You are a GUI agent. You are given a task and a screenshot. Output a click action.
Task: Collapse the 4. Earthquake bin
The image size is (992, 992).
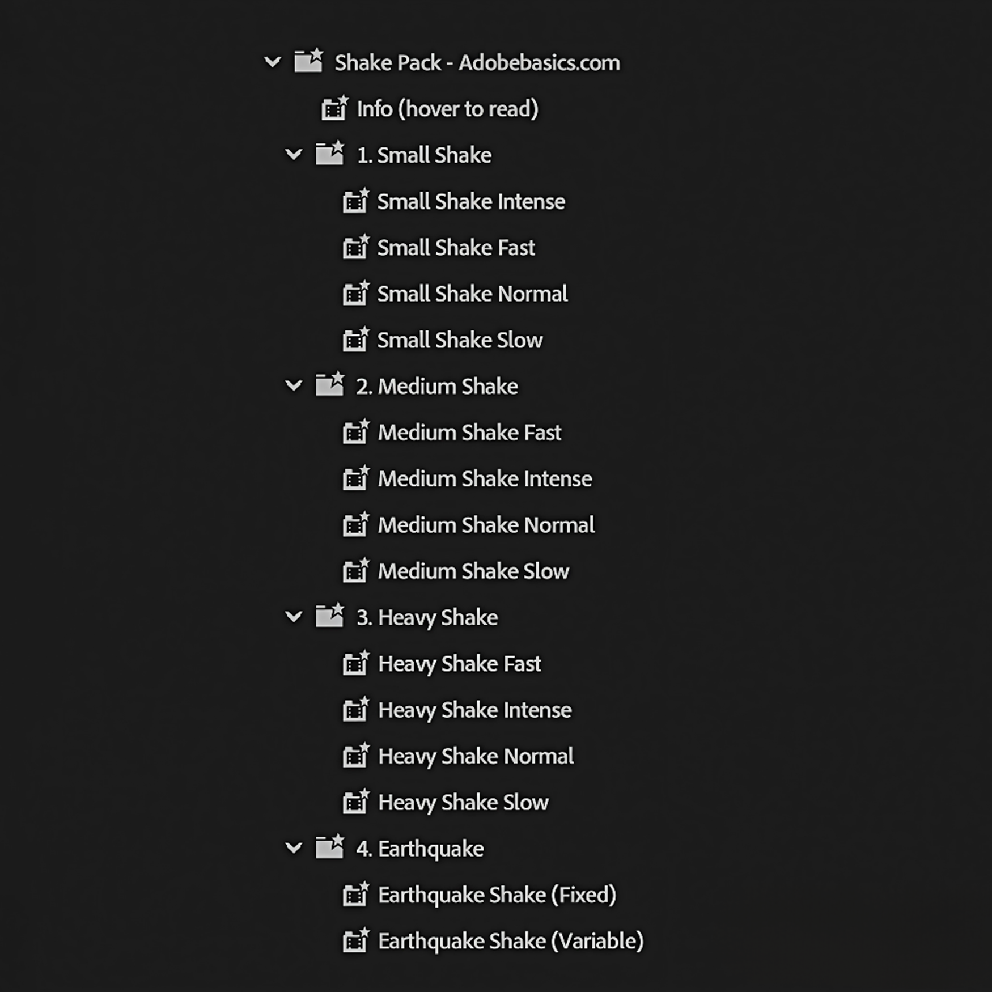[294, 848]
